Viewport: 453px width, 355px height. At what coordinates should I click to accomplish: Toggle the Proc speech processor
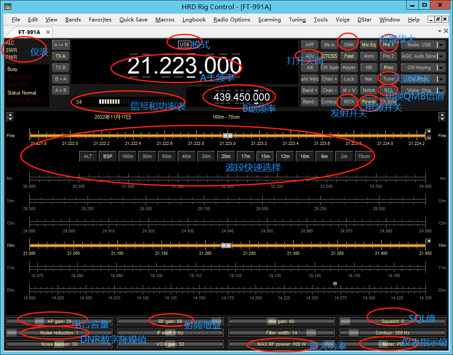point(388,67)
